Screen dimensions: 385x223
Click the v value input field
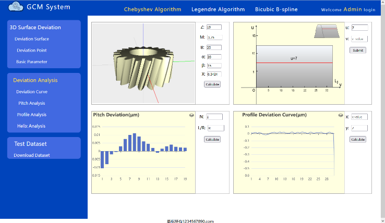(x=360, y=39)
